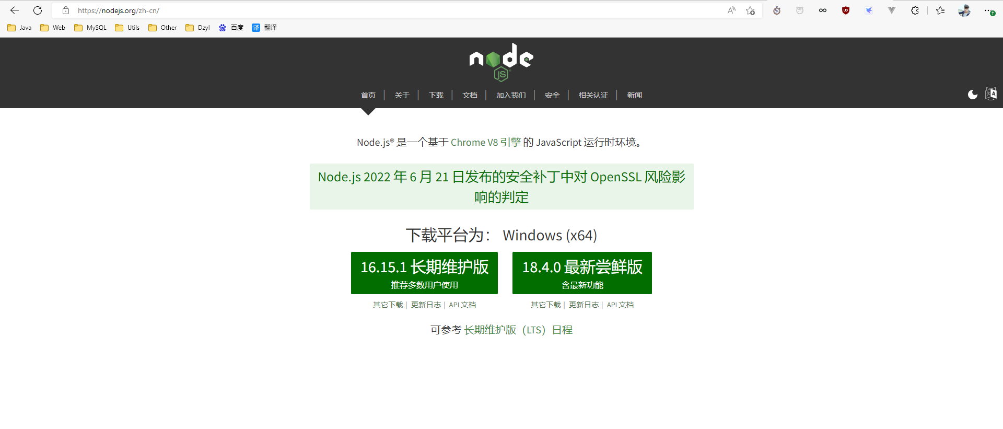Open 相关认证 in the site navigation
1003x429 pixels.
pyautogui.click(x=593, y=95)
